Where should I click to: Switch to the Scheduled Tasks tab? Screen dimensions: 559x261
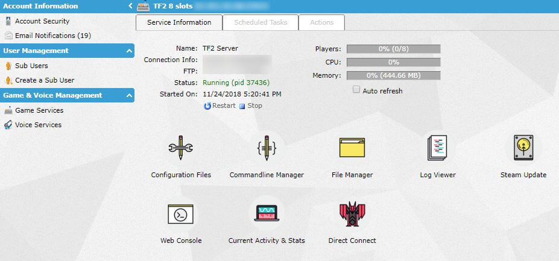pos(261,22)
